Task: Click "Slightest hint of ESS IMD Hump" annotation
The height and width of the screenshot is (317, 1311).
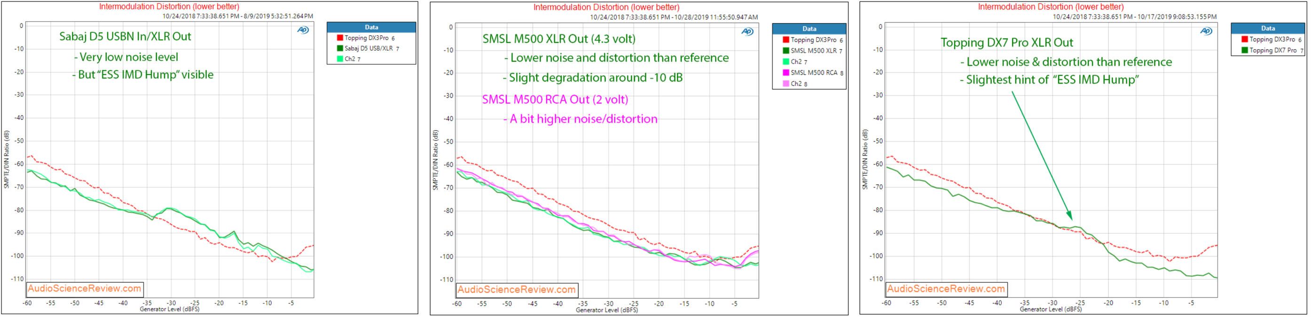Action: tap(1049, 80)
